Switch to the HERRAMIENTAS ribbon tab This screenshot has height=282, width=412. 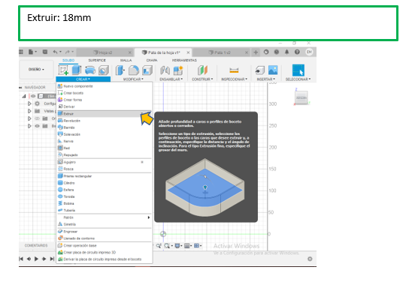pos(184,60)
